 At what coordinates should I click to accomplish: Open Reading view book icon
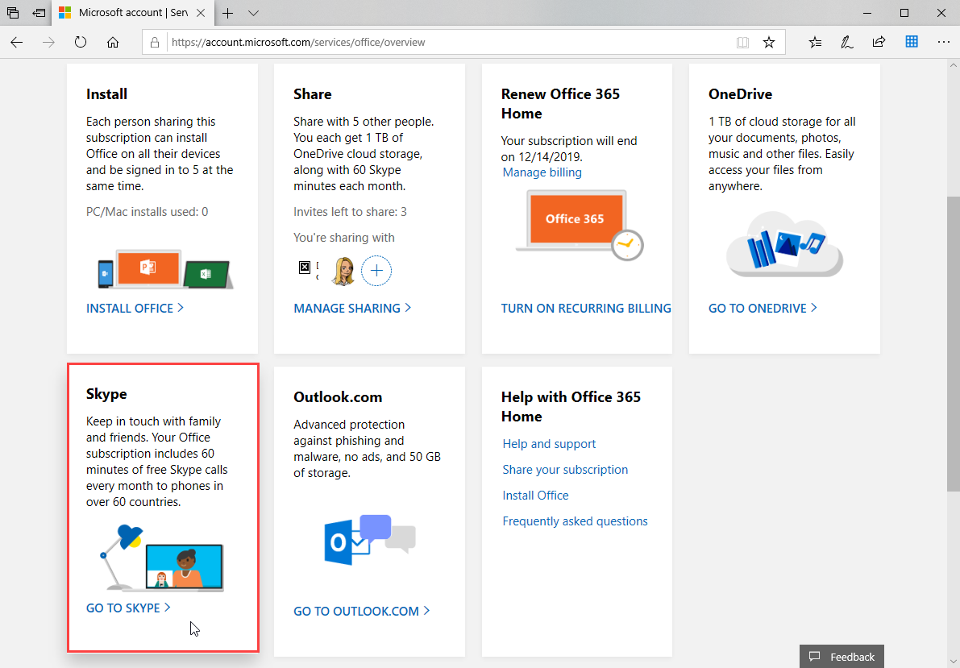[x=742, y=42]
